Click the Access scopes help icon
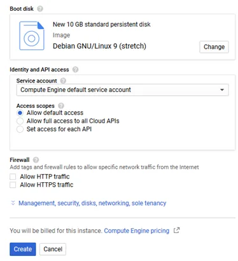Image resolution: width=238 pixels, height=261 pixels. click(61, 105)
